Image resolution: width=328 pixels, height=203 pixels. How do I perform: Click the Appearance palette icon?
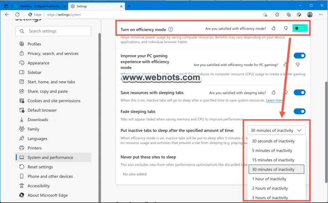click(x=22, y=63)
